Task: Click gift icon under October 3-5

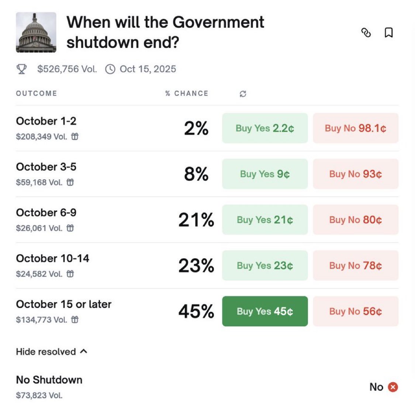Action: pyautogui.click(x=70, y=182)
